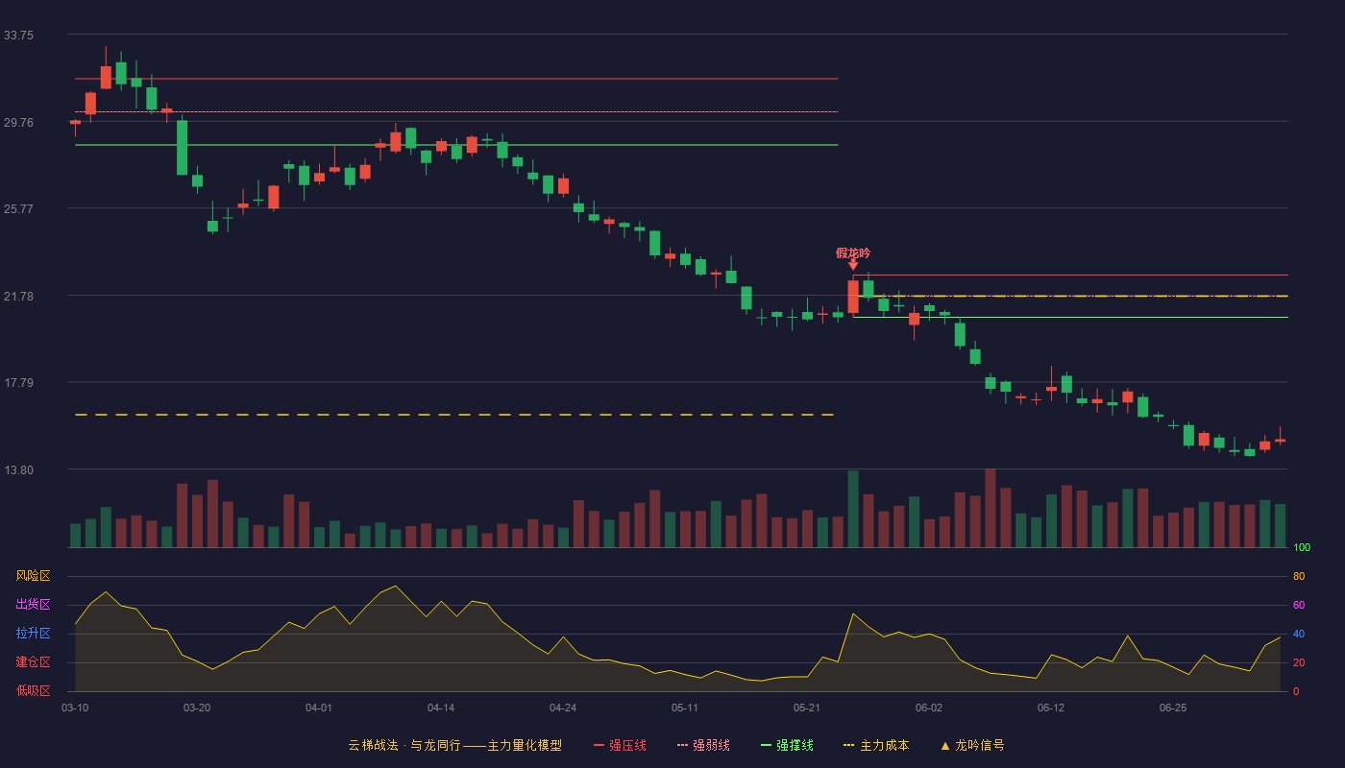Click the 拉升区 zone label
Screen dimensions: 1345x768
33,634
